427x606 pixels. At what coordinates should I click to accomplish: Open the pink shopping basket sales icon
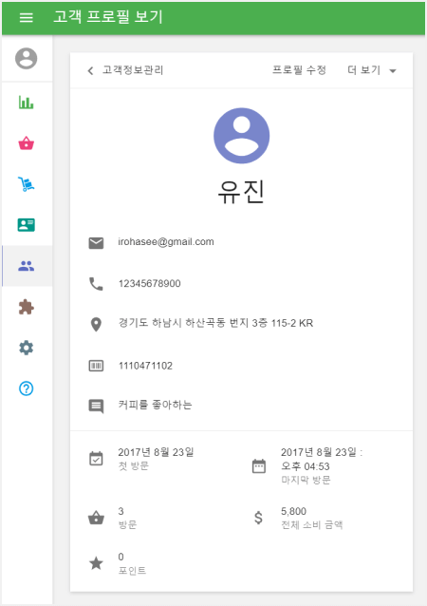point(27,143)
